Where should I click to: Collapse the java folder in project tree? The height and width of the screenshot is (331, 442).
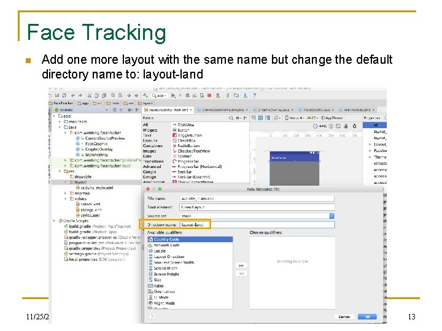tap(60, 127)
